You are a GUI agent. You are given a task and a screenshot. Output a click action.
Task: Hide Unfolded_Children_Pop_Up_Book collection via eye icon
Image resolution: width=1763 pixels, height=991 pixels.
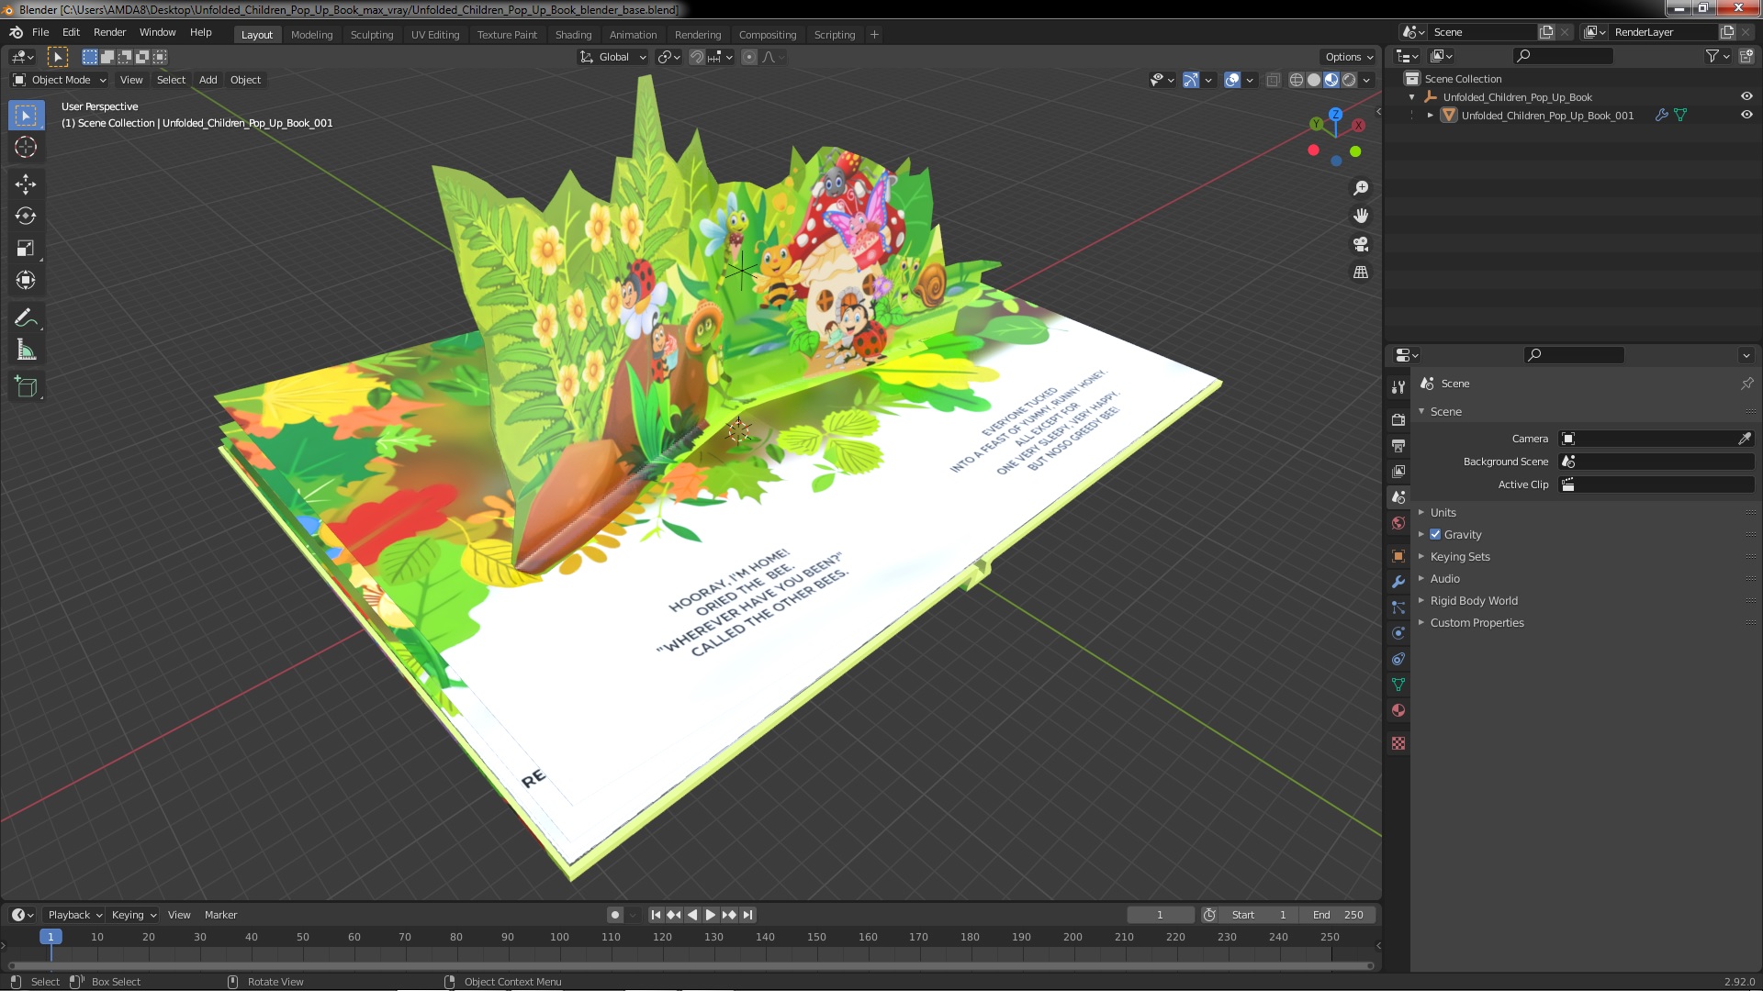point(1746,96)
